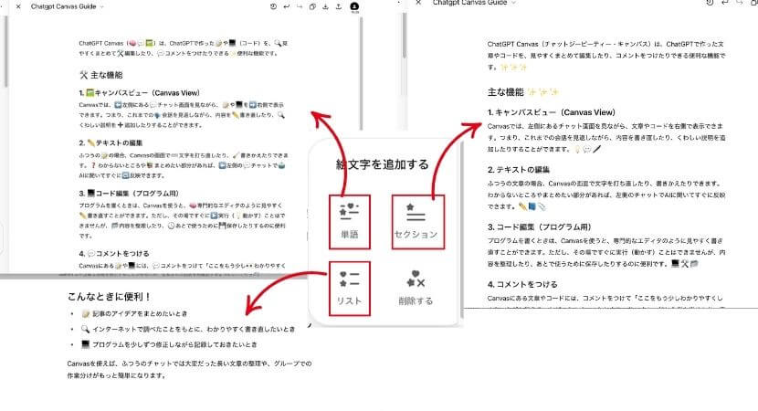Share the left canvas document

pyautogui.click(x=339, y=6)
